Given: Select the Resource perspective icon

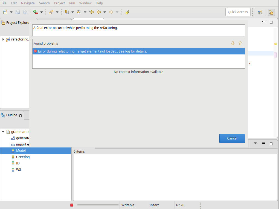Looking at the screenshot, I should coord(271,12).
